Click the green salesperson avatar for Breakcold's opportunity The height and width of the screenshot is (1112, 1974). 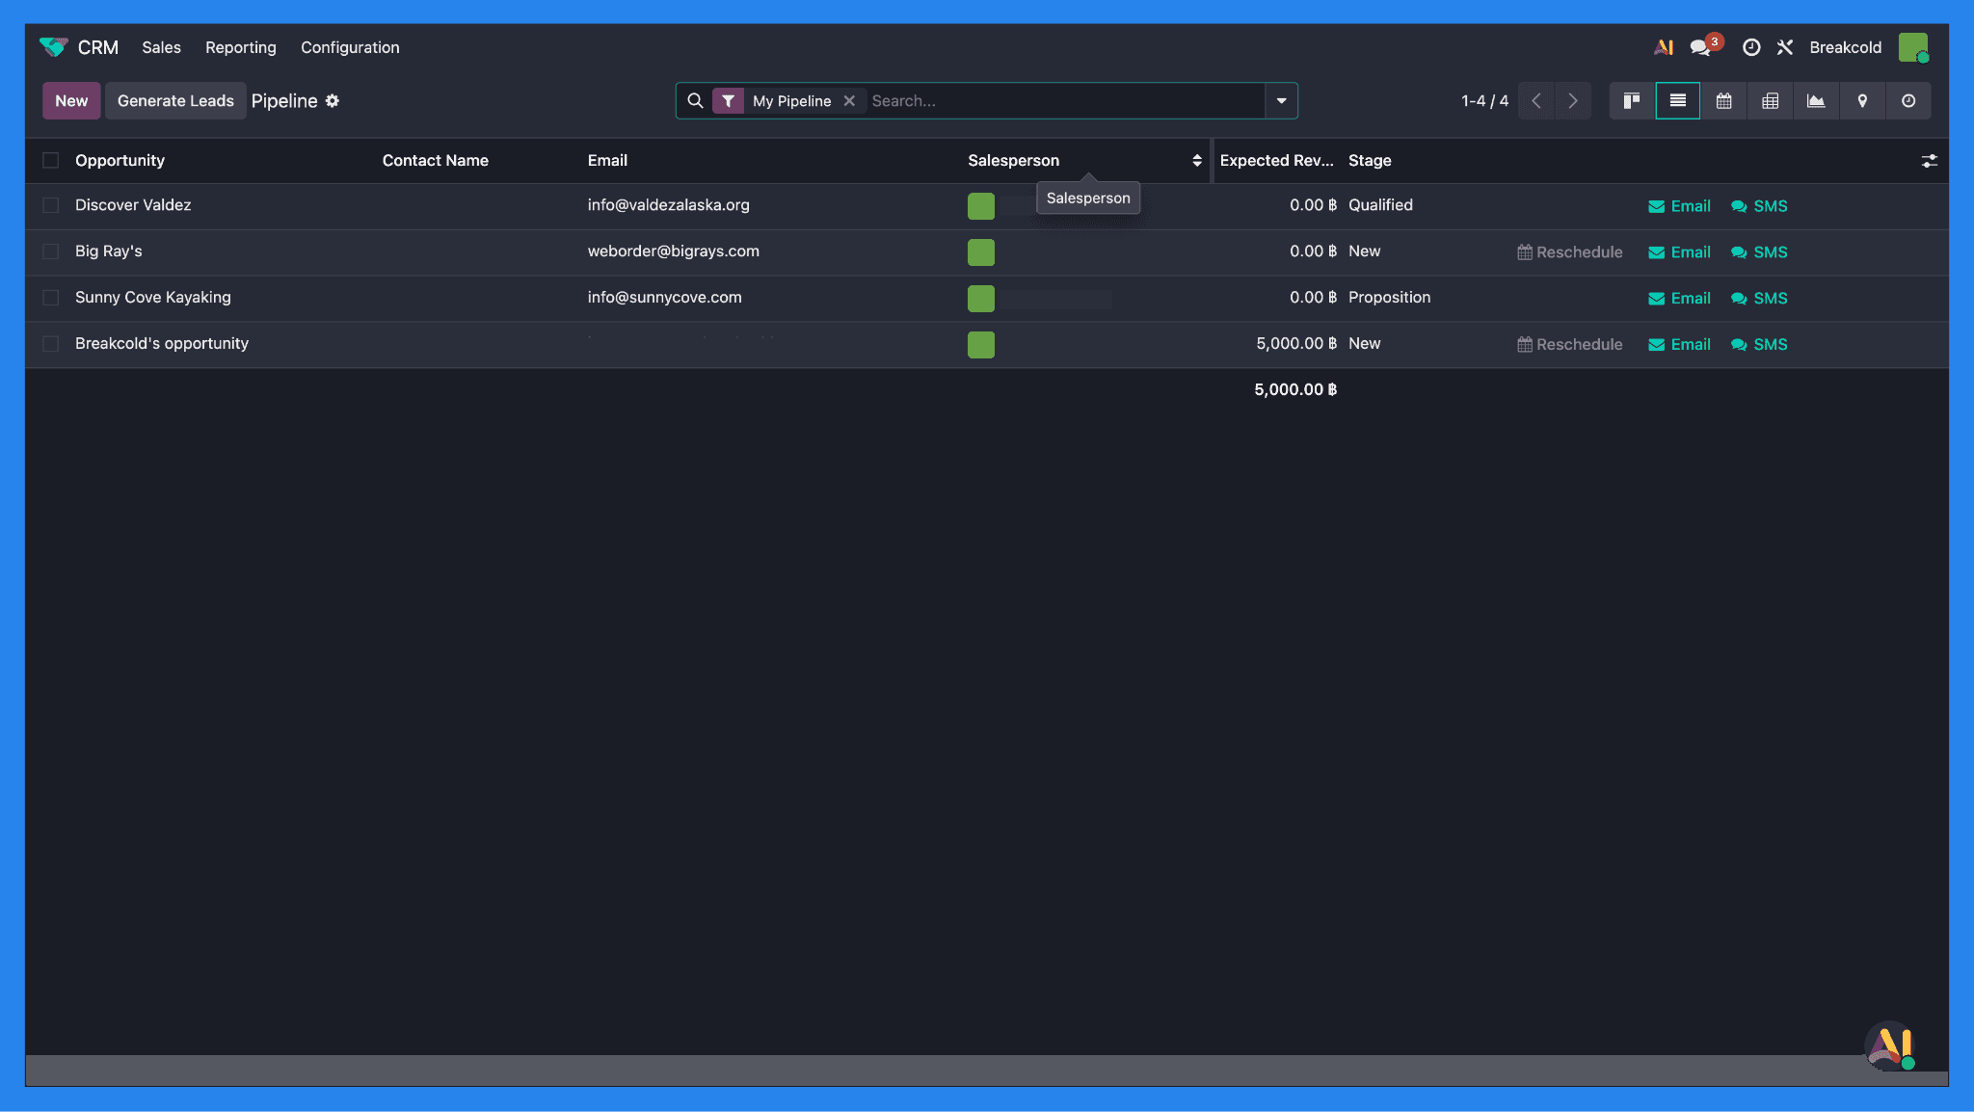pos(980,344)
